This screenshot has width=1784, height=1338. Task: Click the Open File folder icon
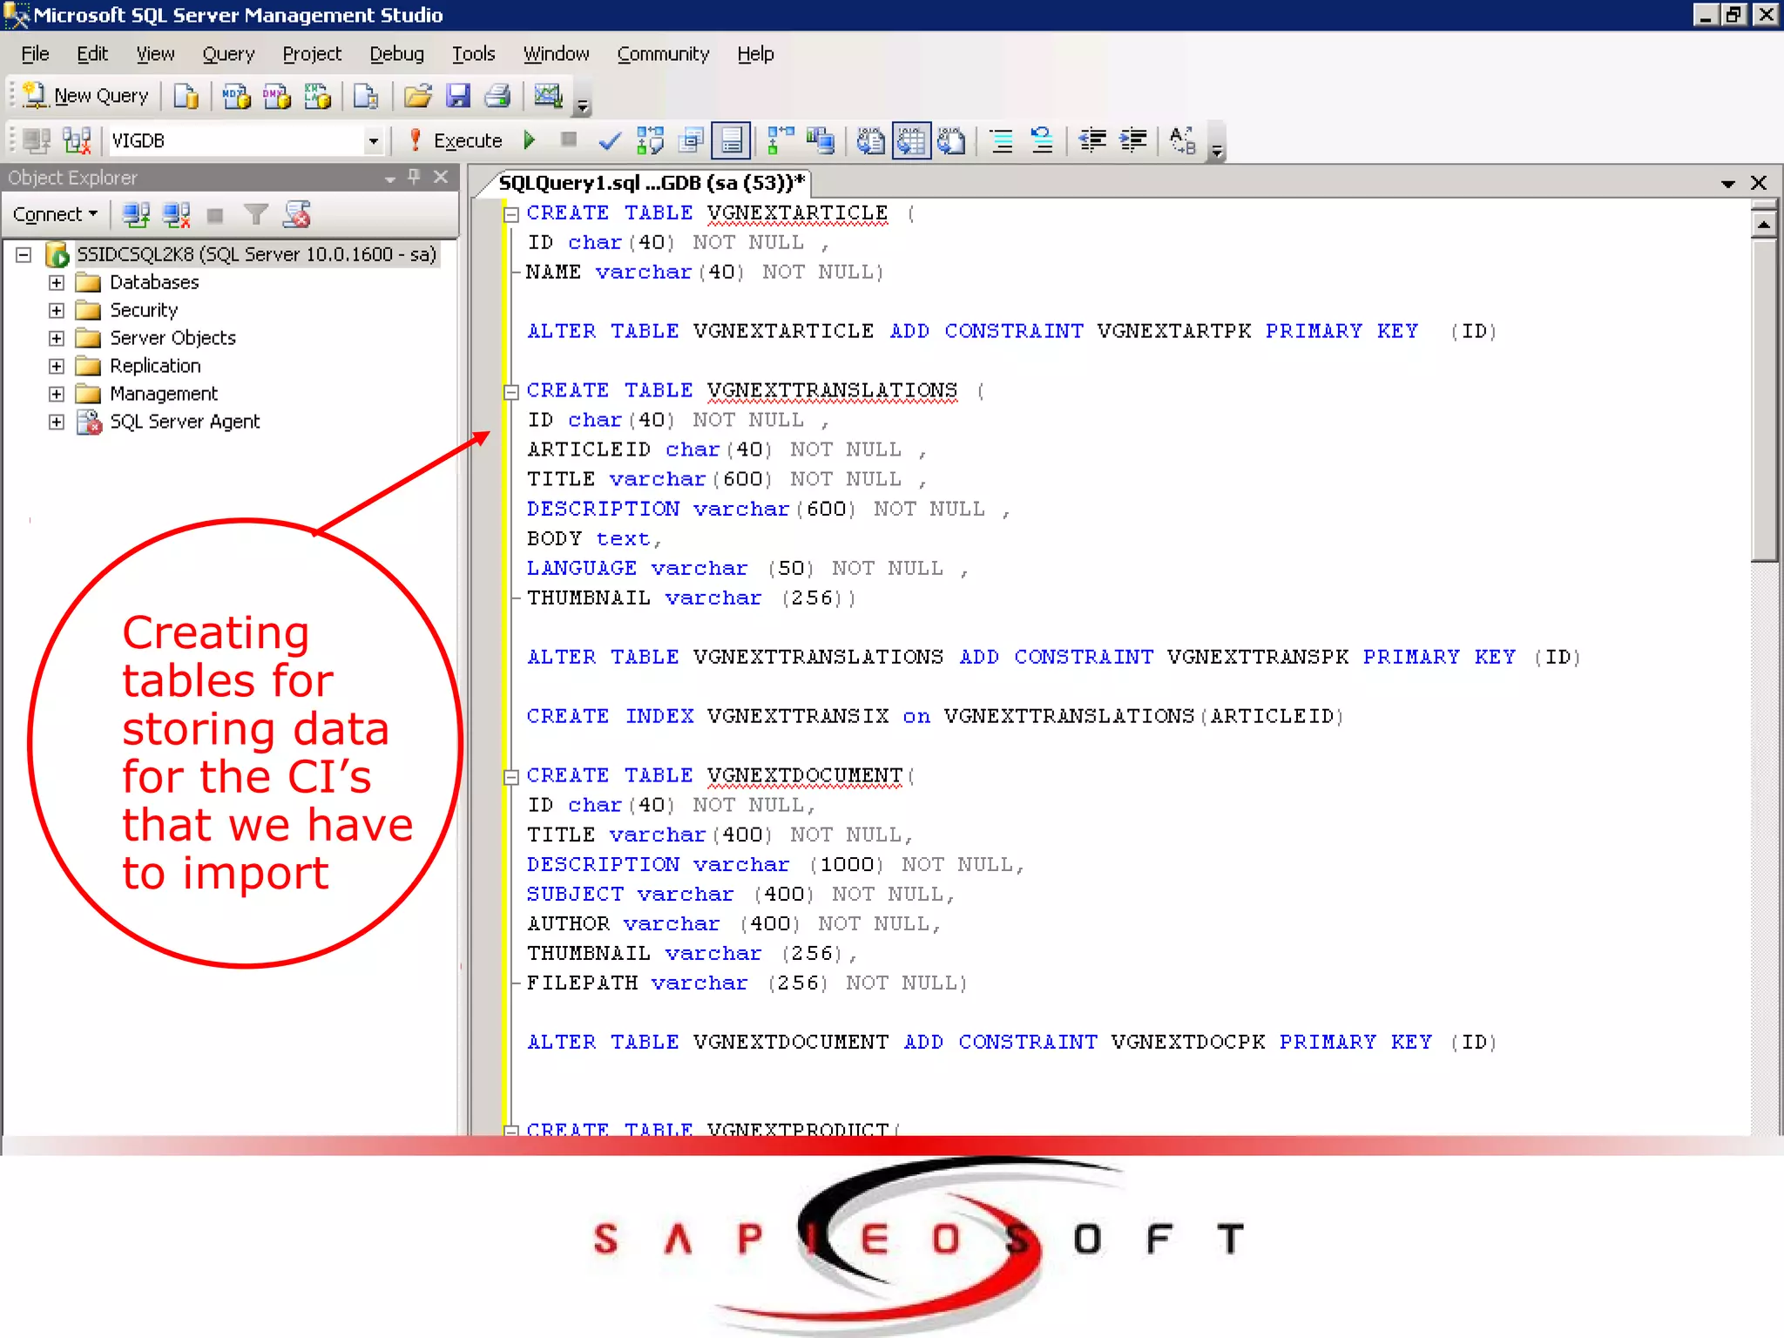pyautogui.click(x=417, y=96)
